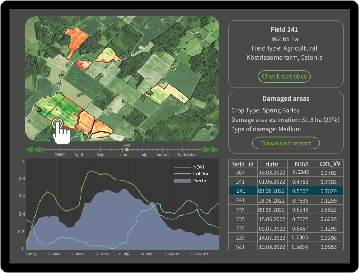Click the Field type: Agricultural line
This screenshot has width=359, height=273.
284,48
